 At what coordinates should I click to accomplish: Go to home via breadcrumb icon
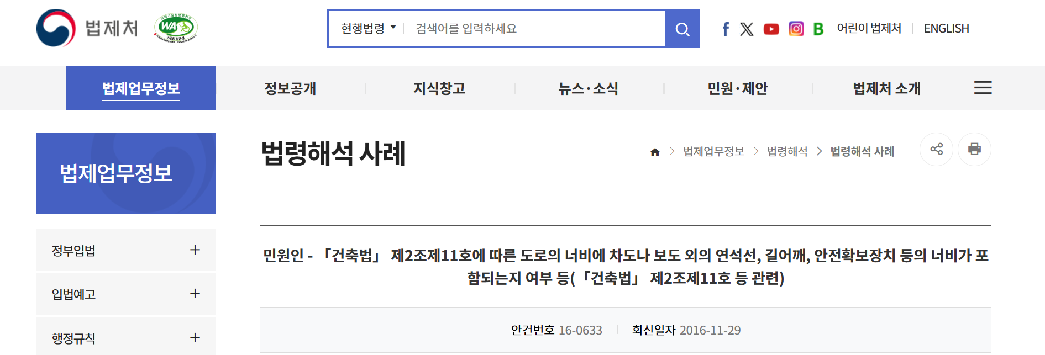[655, 152]
